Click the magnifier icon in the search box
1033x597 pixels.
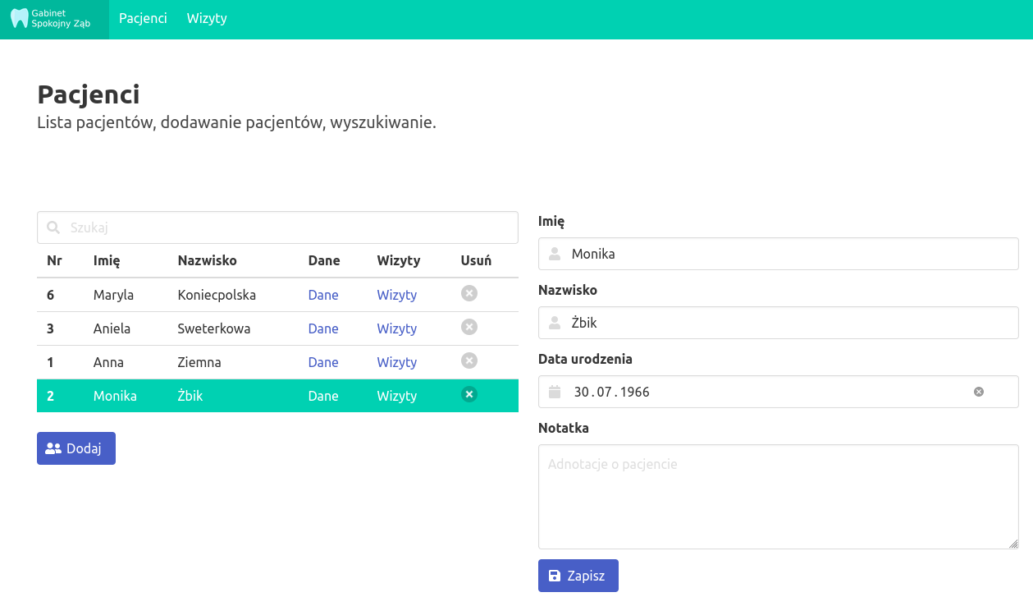tap(53, 227)
